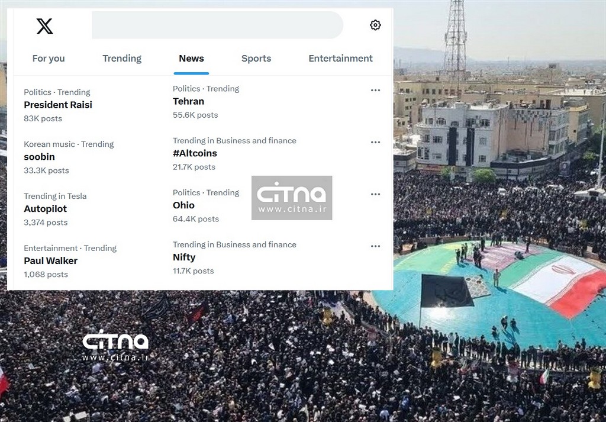The image size is (606, 422).
Task: Switch to the For you tab
Action: coord(49,59)
